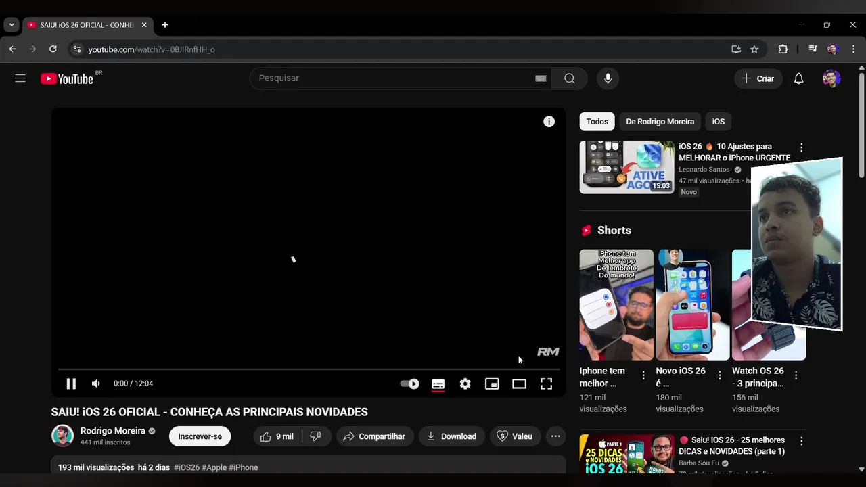866x487 pixels.
Task: Click the Download button
Action: [451, 436]
